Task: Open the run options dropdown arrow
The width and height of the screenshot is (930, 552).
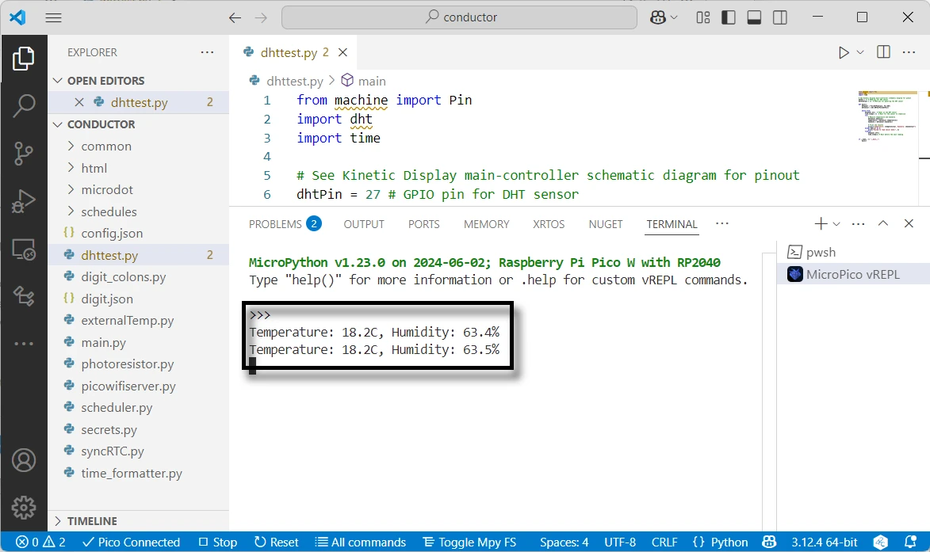Action: (860, 52)
